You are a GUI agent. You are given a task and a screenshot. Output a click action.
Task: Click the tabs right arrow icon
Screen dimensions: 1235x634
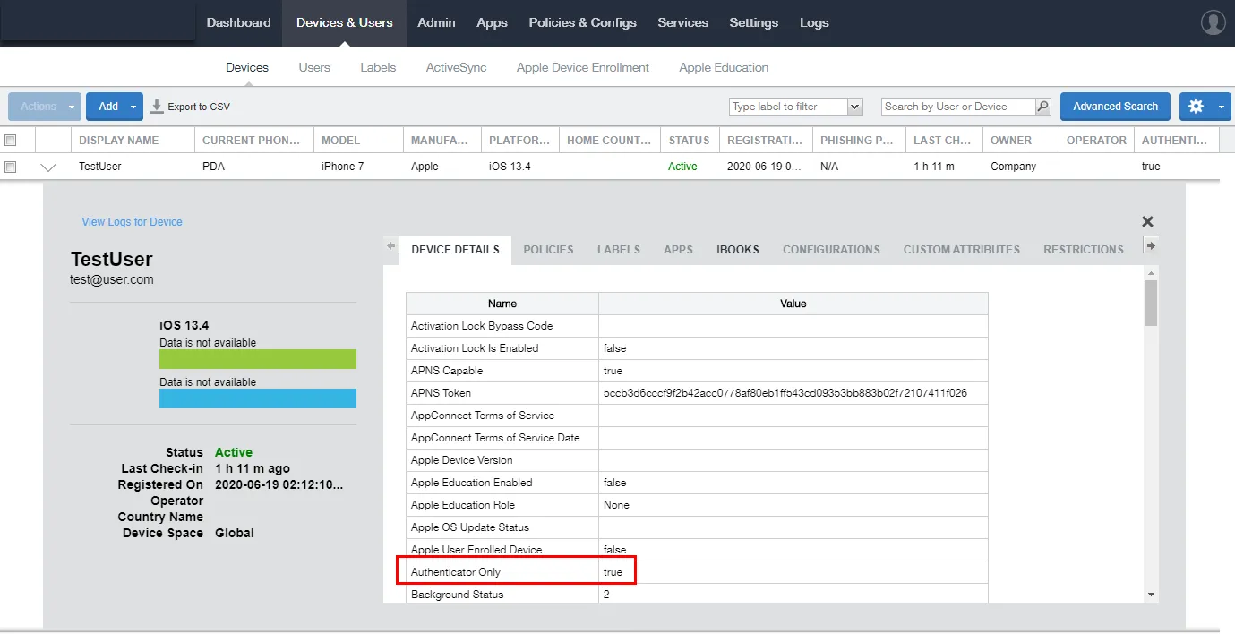[1151, 245]
